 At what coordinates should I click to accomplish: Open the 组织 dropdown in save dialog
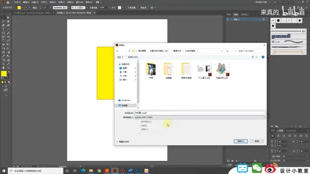tap(120, 57)
